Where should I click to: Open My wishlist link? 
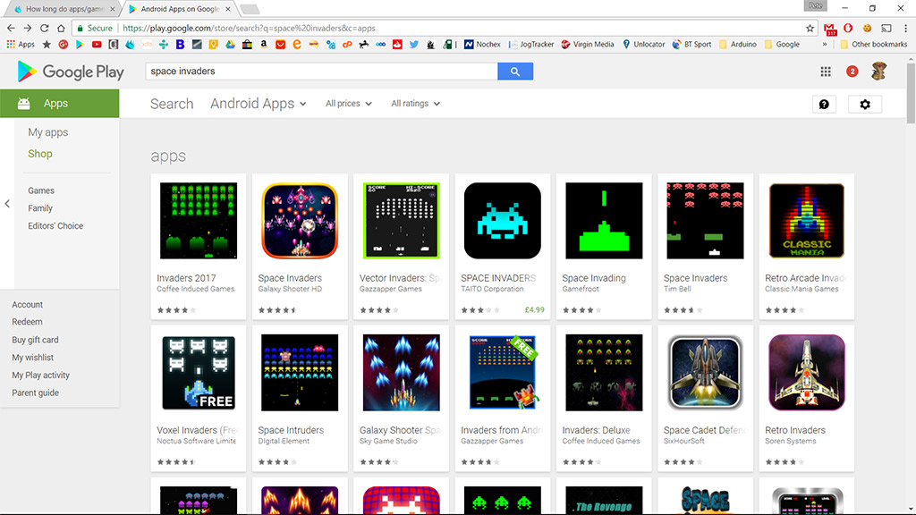click(x=33, y=358)
